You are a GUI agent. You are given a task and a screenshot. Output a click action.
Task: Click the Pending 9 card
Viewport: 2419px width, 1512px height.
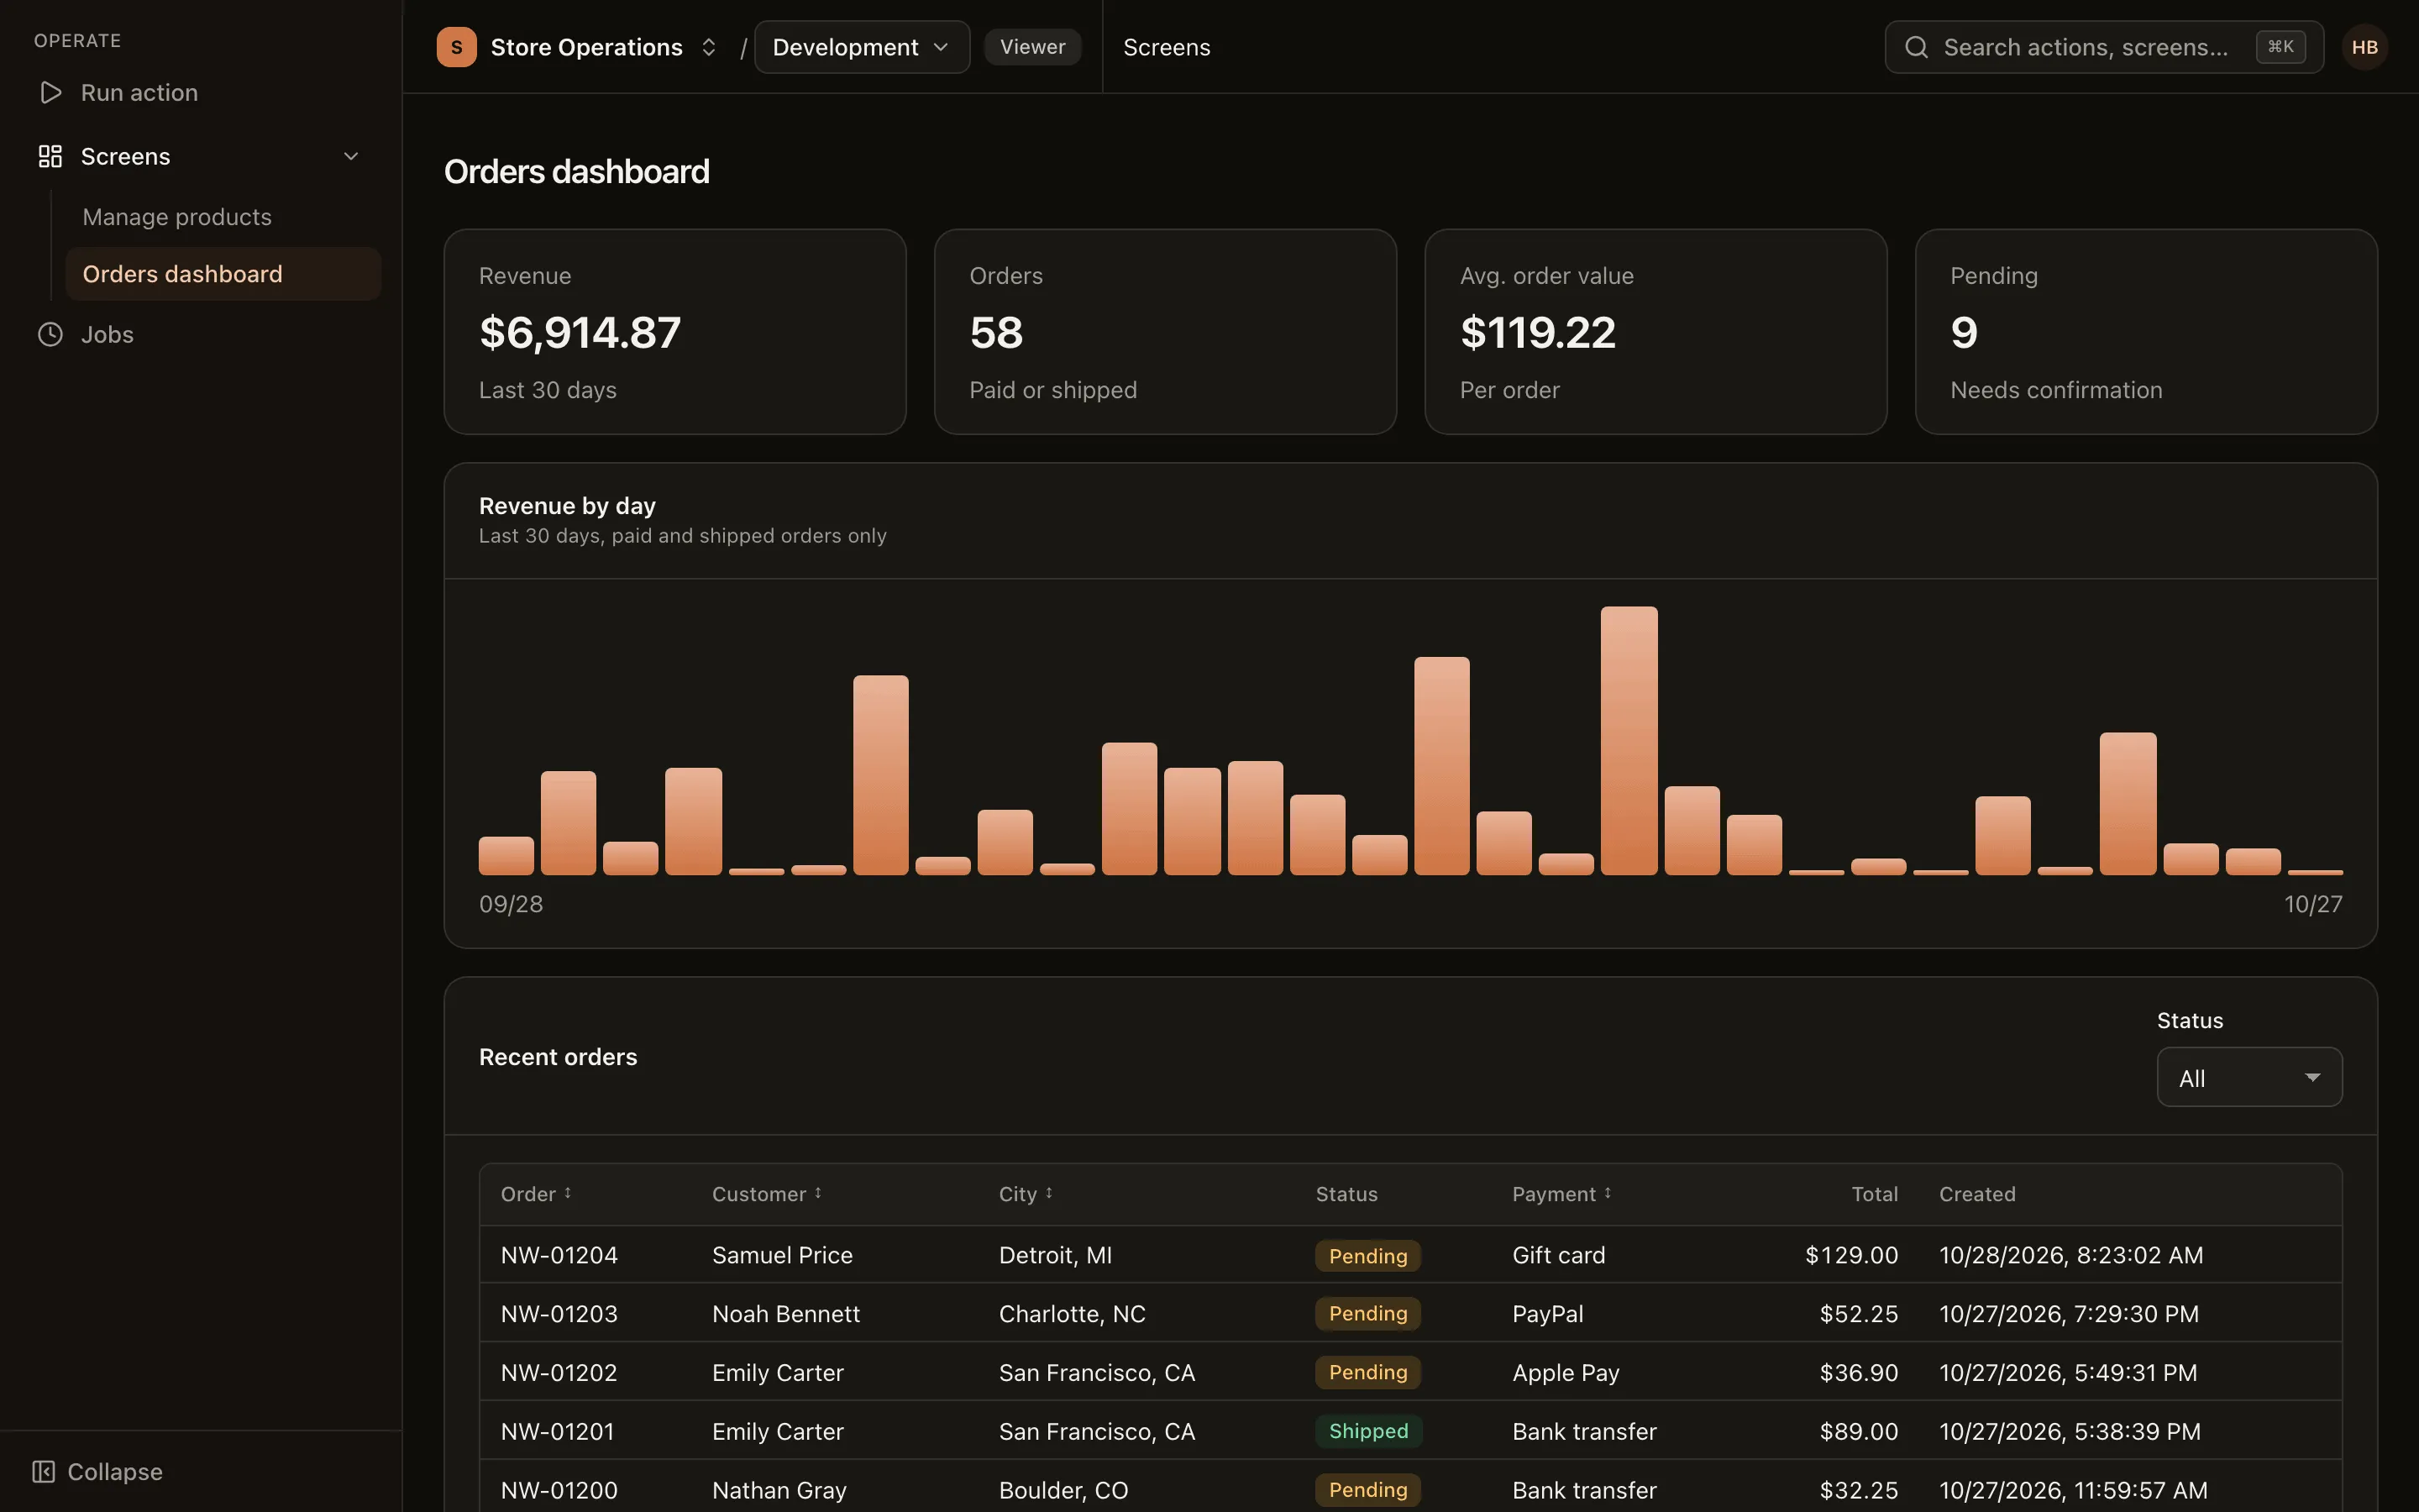(x=2146, y=332)
